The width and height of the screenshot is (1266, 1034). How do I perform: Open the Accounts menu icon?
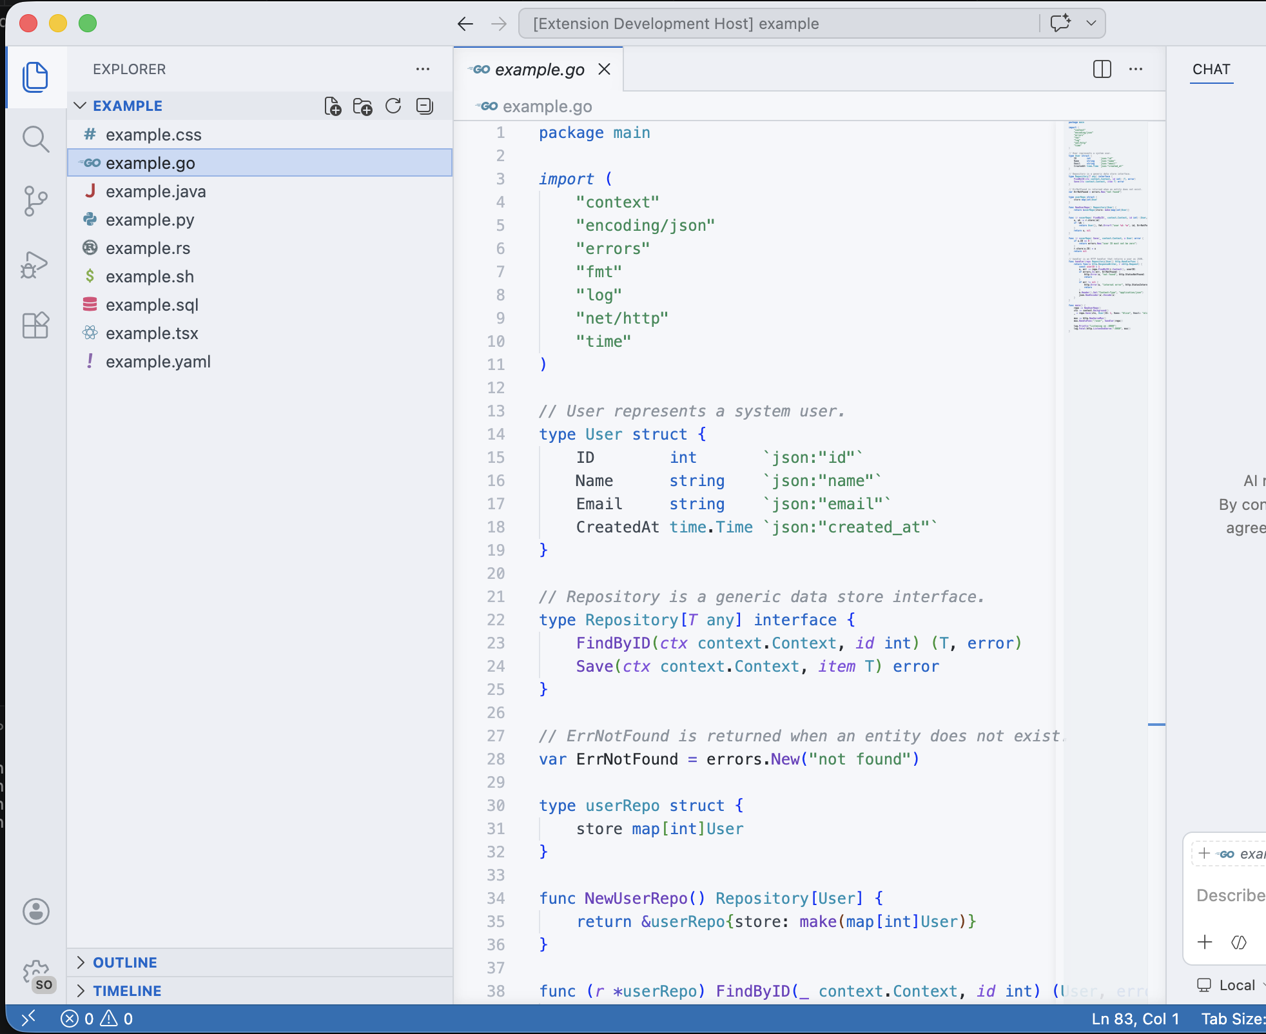[x=35, y=912]
